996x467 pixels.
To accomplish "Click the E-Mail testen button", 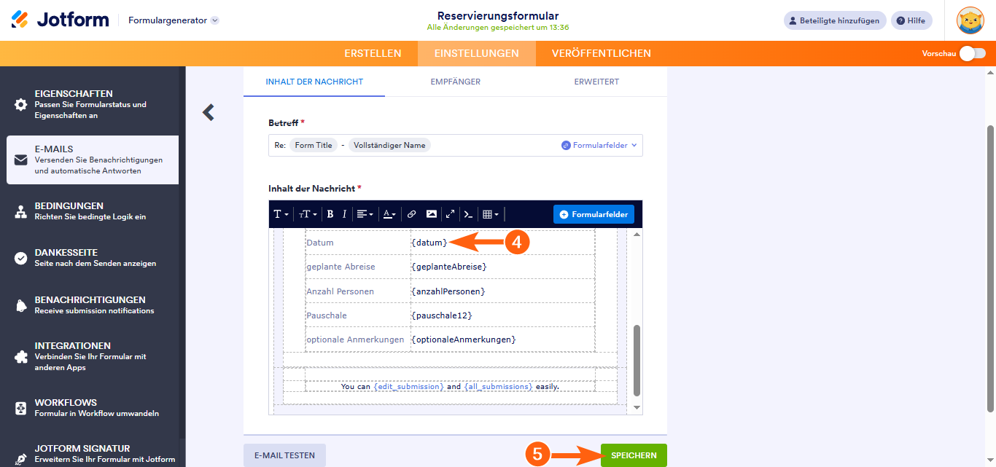I will coord(284,455).
